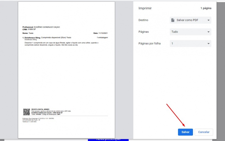Click the QR code on the prescription preview
This screenshot has width=225, height=141.
click(26, 112)
